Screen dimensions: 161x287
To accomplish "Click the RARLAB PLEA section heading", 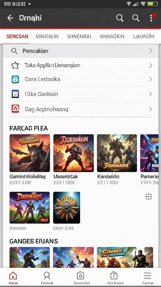I will click(x=29, y=128).
